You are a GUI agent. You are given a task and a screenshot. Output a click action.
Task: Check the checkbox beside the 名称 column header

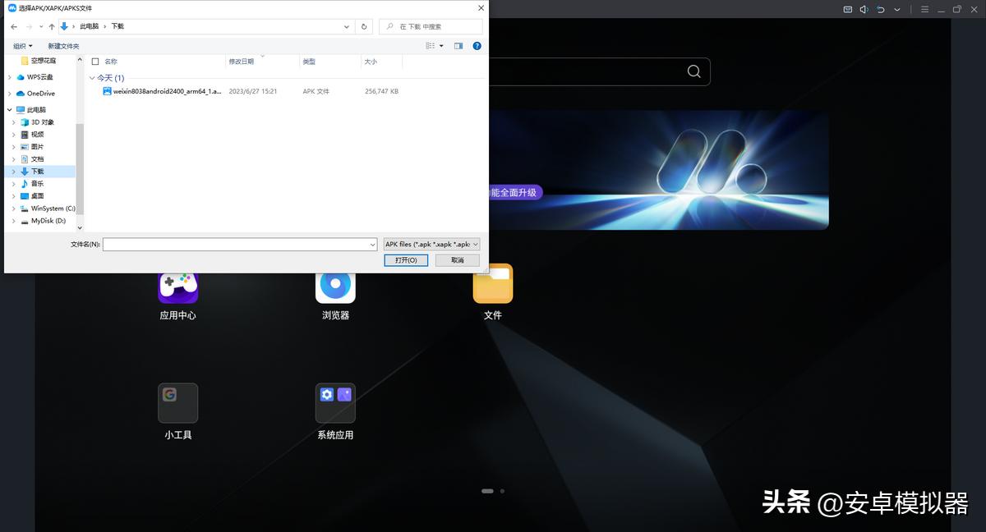(x=95, y=61)
